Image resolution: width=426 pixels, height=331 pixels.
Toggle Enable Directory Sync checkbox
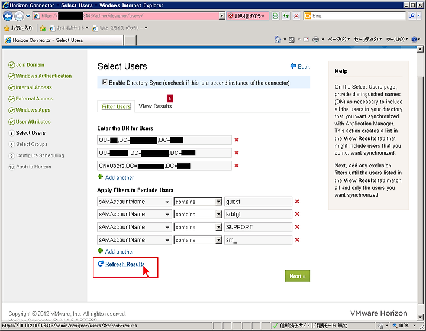tap(105, 82)
